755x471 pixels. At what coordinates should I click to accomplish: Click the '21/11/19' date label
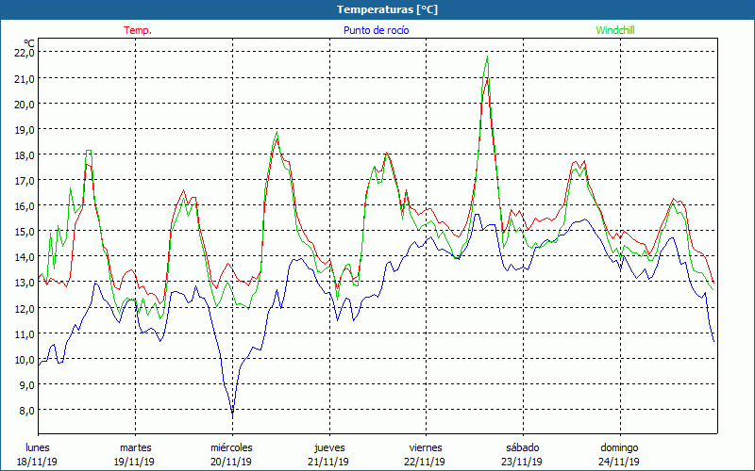tap(328, 462)
